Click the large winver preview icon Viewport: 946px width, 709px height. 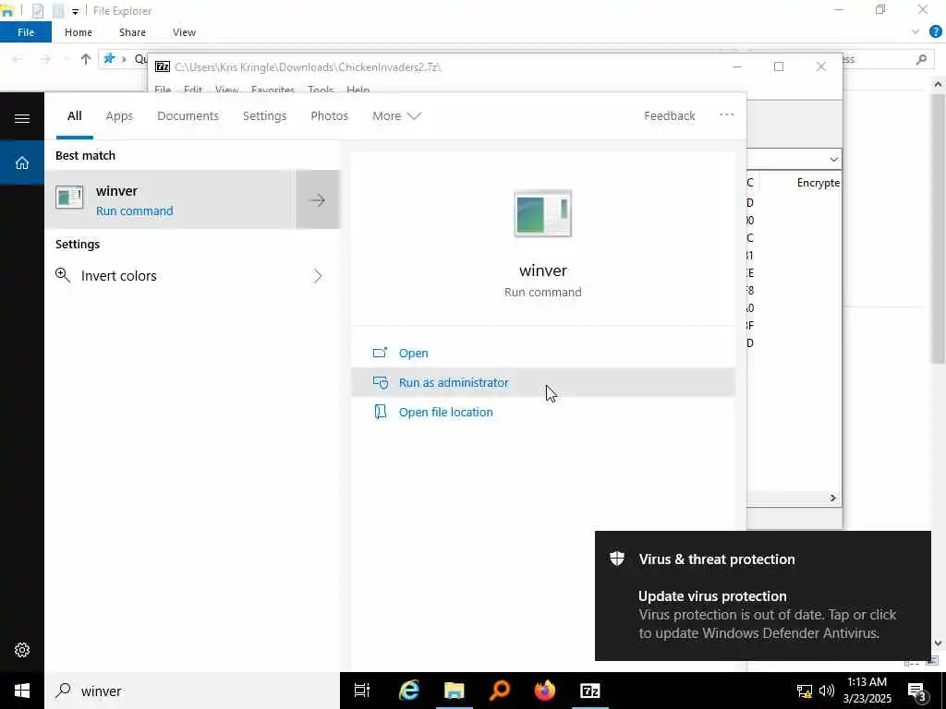543,213
